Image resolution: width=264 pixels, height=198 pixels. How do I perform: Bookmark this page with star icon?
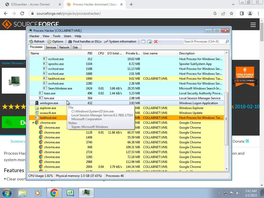click(x=232, y=13)
